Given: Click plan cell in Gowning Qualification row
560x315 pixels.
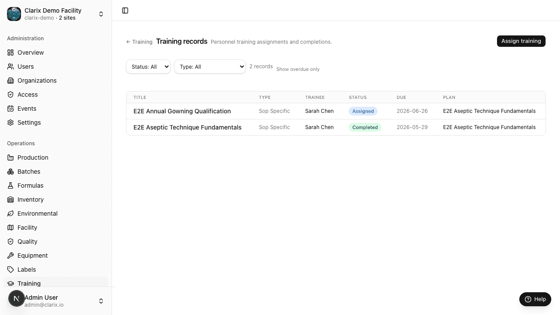Looking at the screenshot, I should click(489, 111).
